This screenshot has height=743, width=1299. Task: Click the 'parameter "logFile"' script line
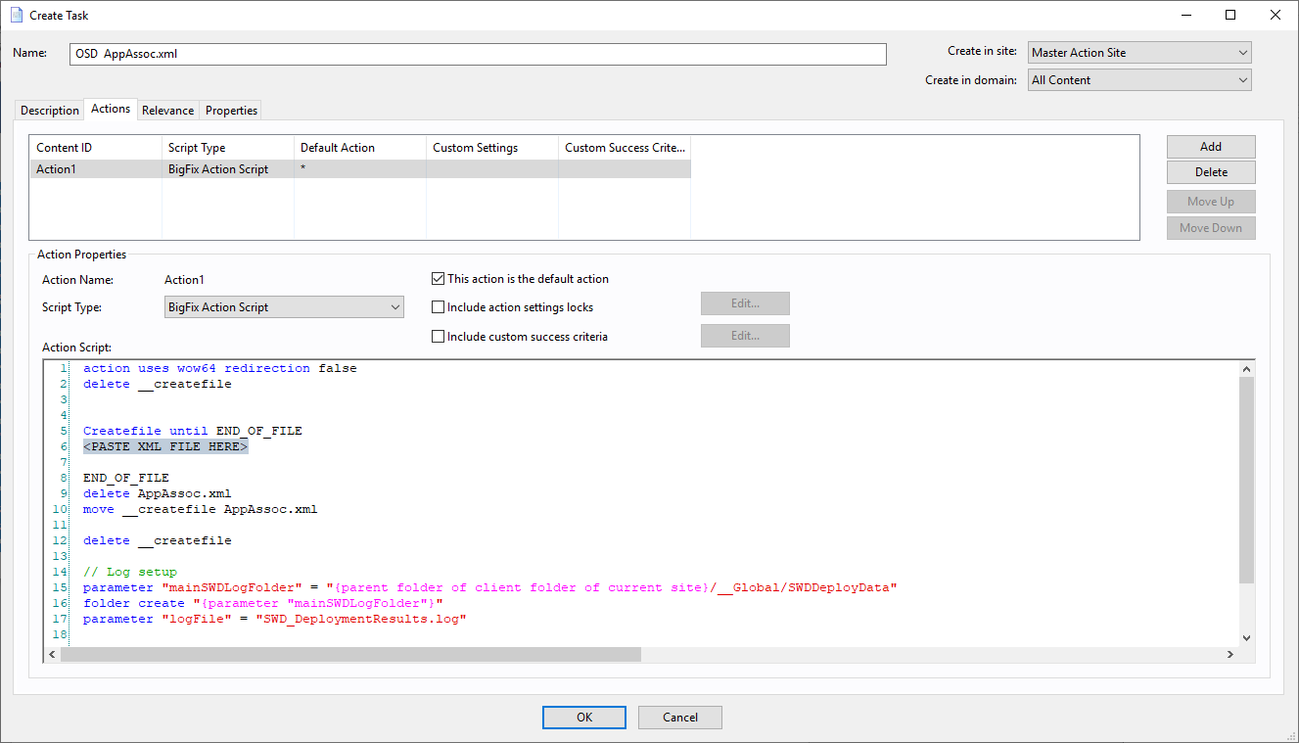(275, 619)
